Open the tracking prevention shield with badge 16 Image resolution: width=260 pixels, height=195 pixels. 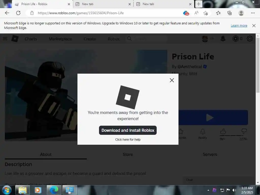point(186,13)
